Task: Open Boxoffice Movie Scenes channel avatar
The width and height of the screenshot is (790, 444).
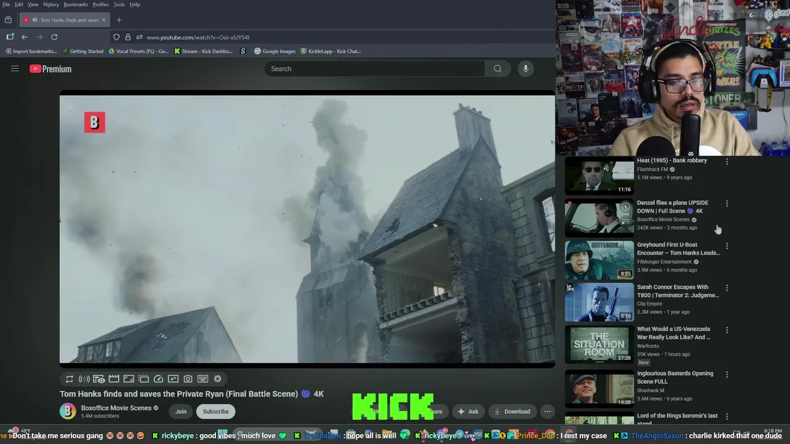Action: 68,411
